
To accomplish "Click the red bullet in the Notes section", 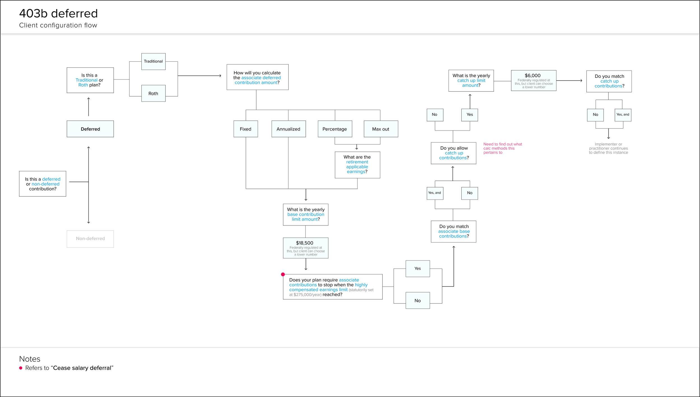I will pyautogui.click(x=21, y=368).
